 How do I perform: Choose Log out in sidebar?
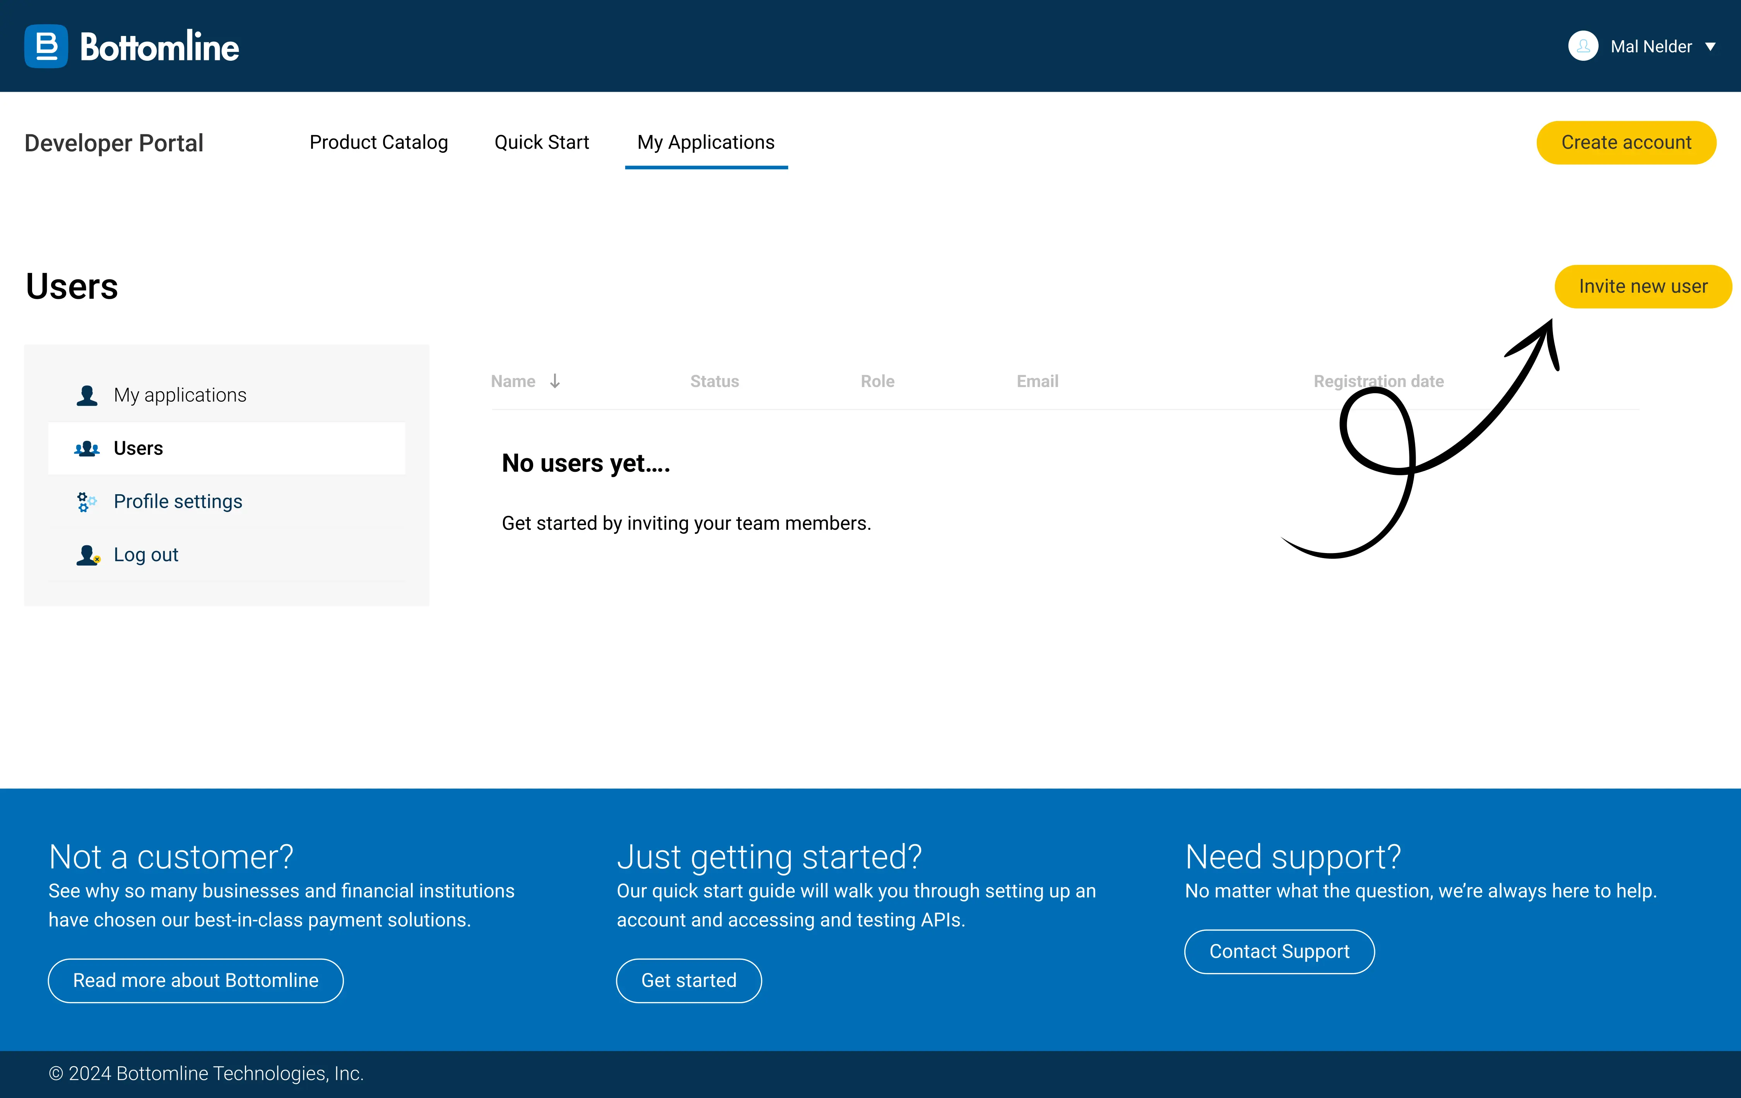pyautogui.click(x=226, y=555)
